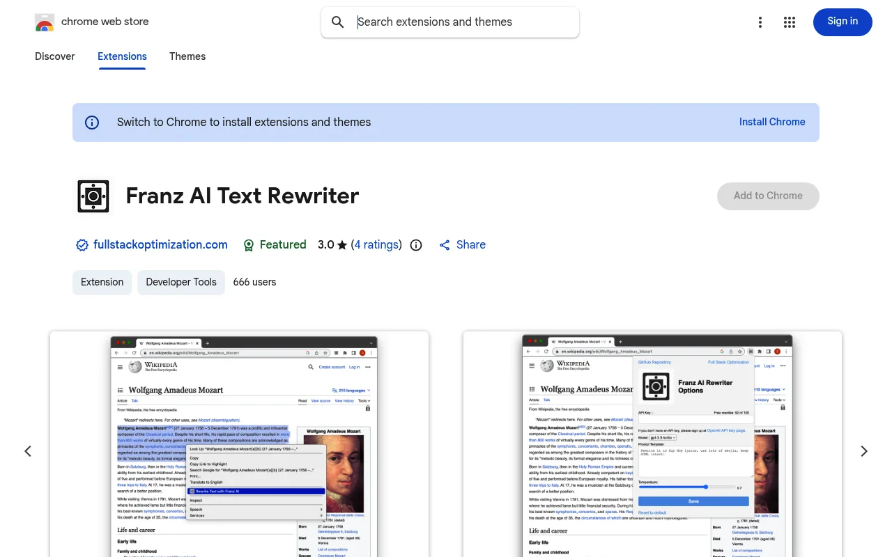
Task: Click the Featured badge icon
Action: [249, 245]
